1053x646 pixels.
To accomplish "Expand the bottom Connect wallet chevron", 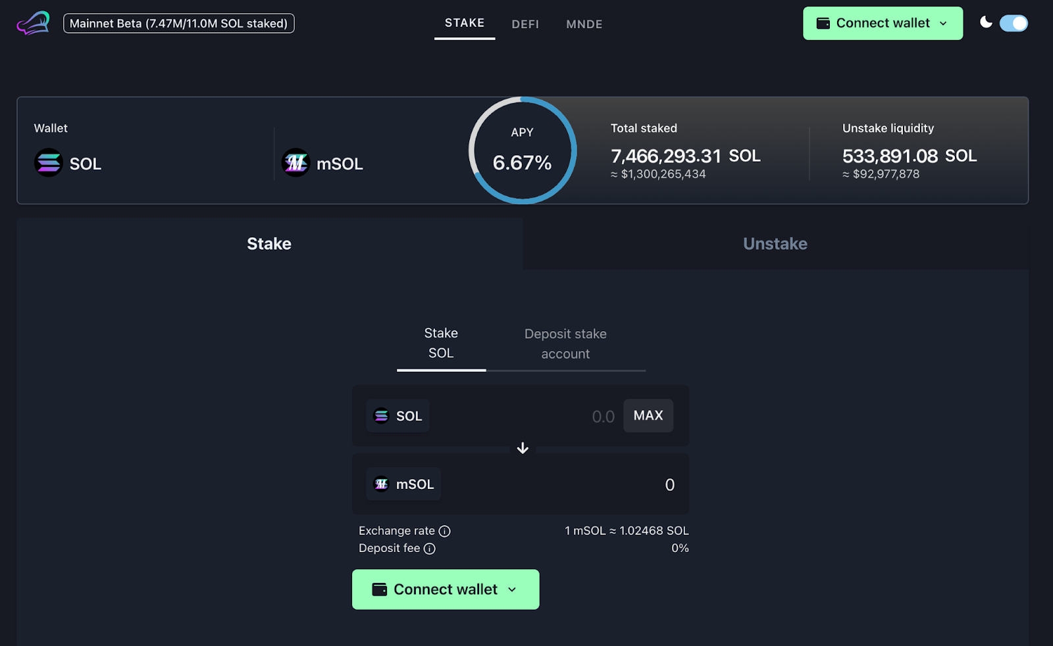I will (x=512, y=589).
